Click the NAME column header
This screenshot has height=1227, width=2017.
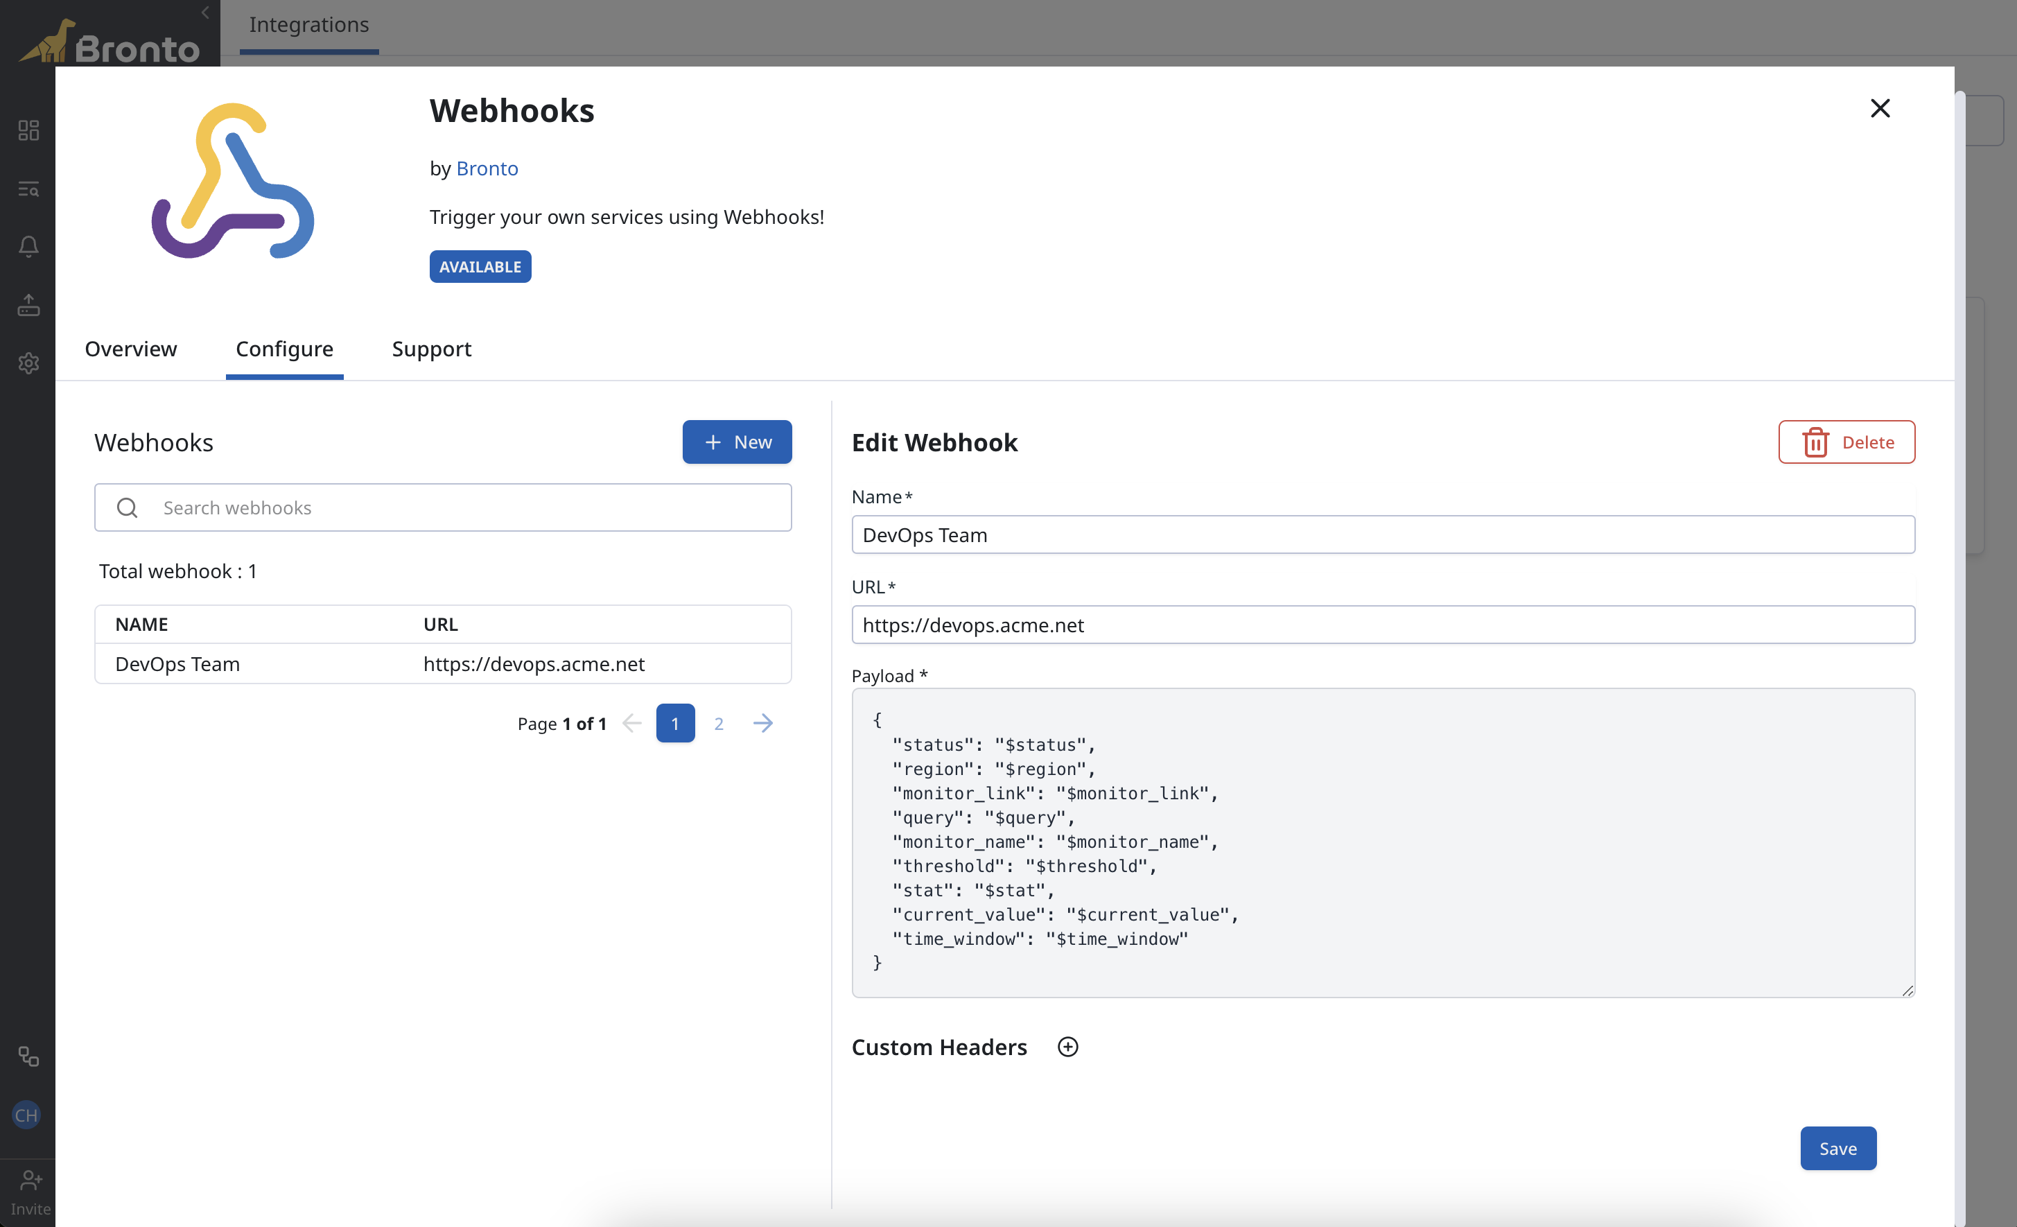coord(141,625)
